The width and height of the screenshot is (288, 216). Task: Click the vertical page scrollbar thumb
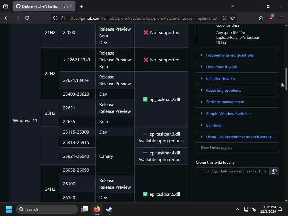click(286, 79)
